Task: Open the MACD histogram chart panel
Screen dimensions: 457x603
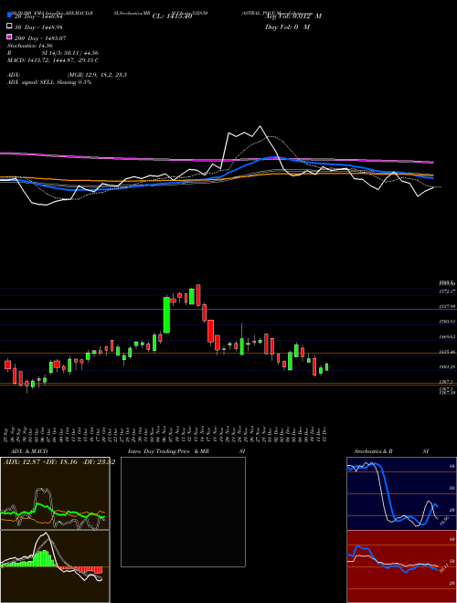Action: point(55,566)
